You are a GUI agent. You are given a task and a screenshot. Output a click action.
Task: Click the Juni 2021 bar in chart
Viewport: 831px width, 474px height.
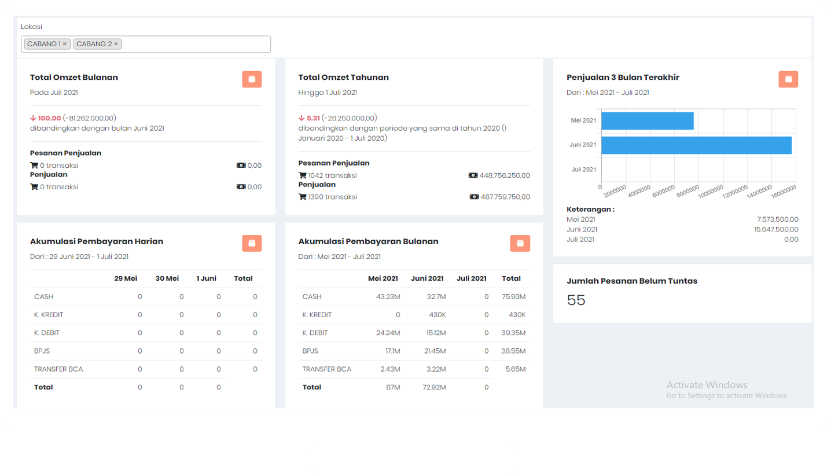(696, 145)
